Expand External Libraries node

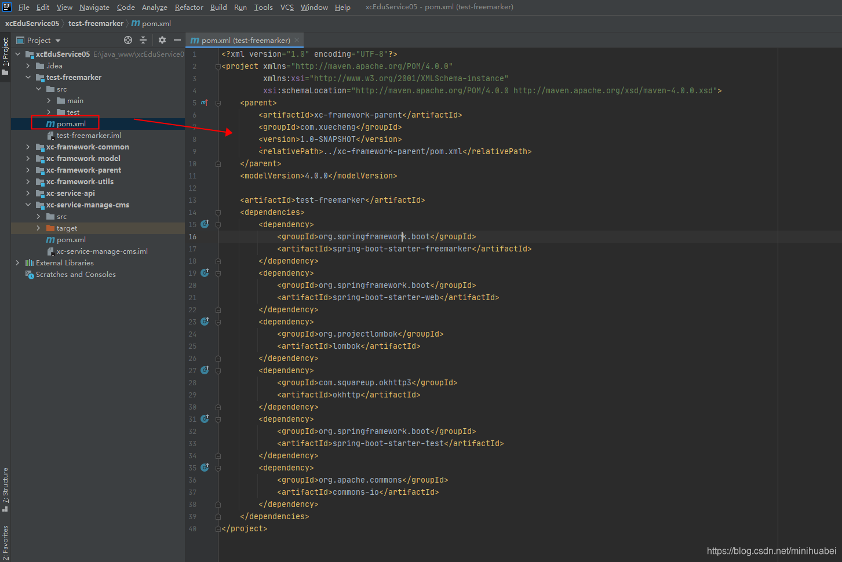(x=17, y=262)
